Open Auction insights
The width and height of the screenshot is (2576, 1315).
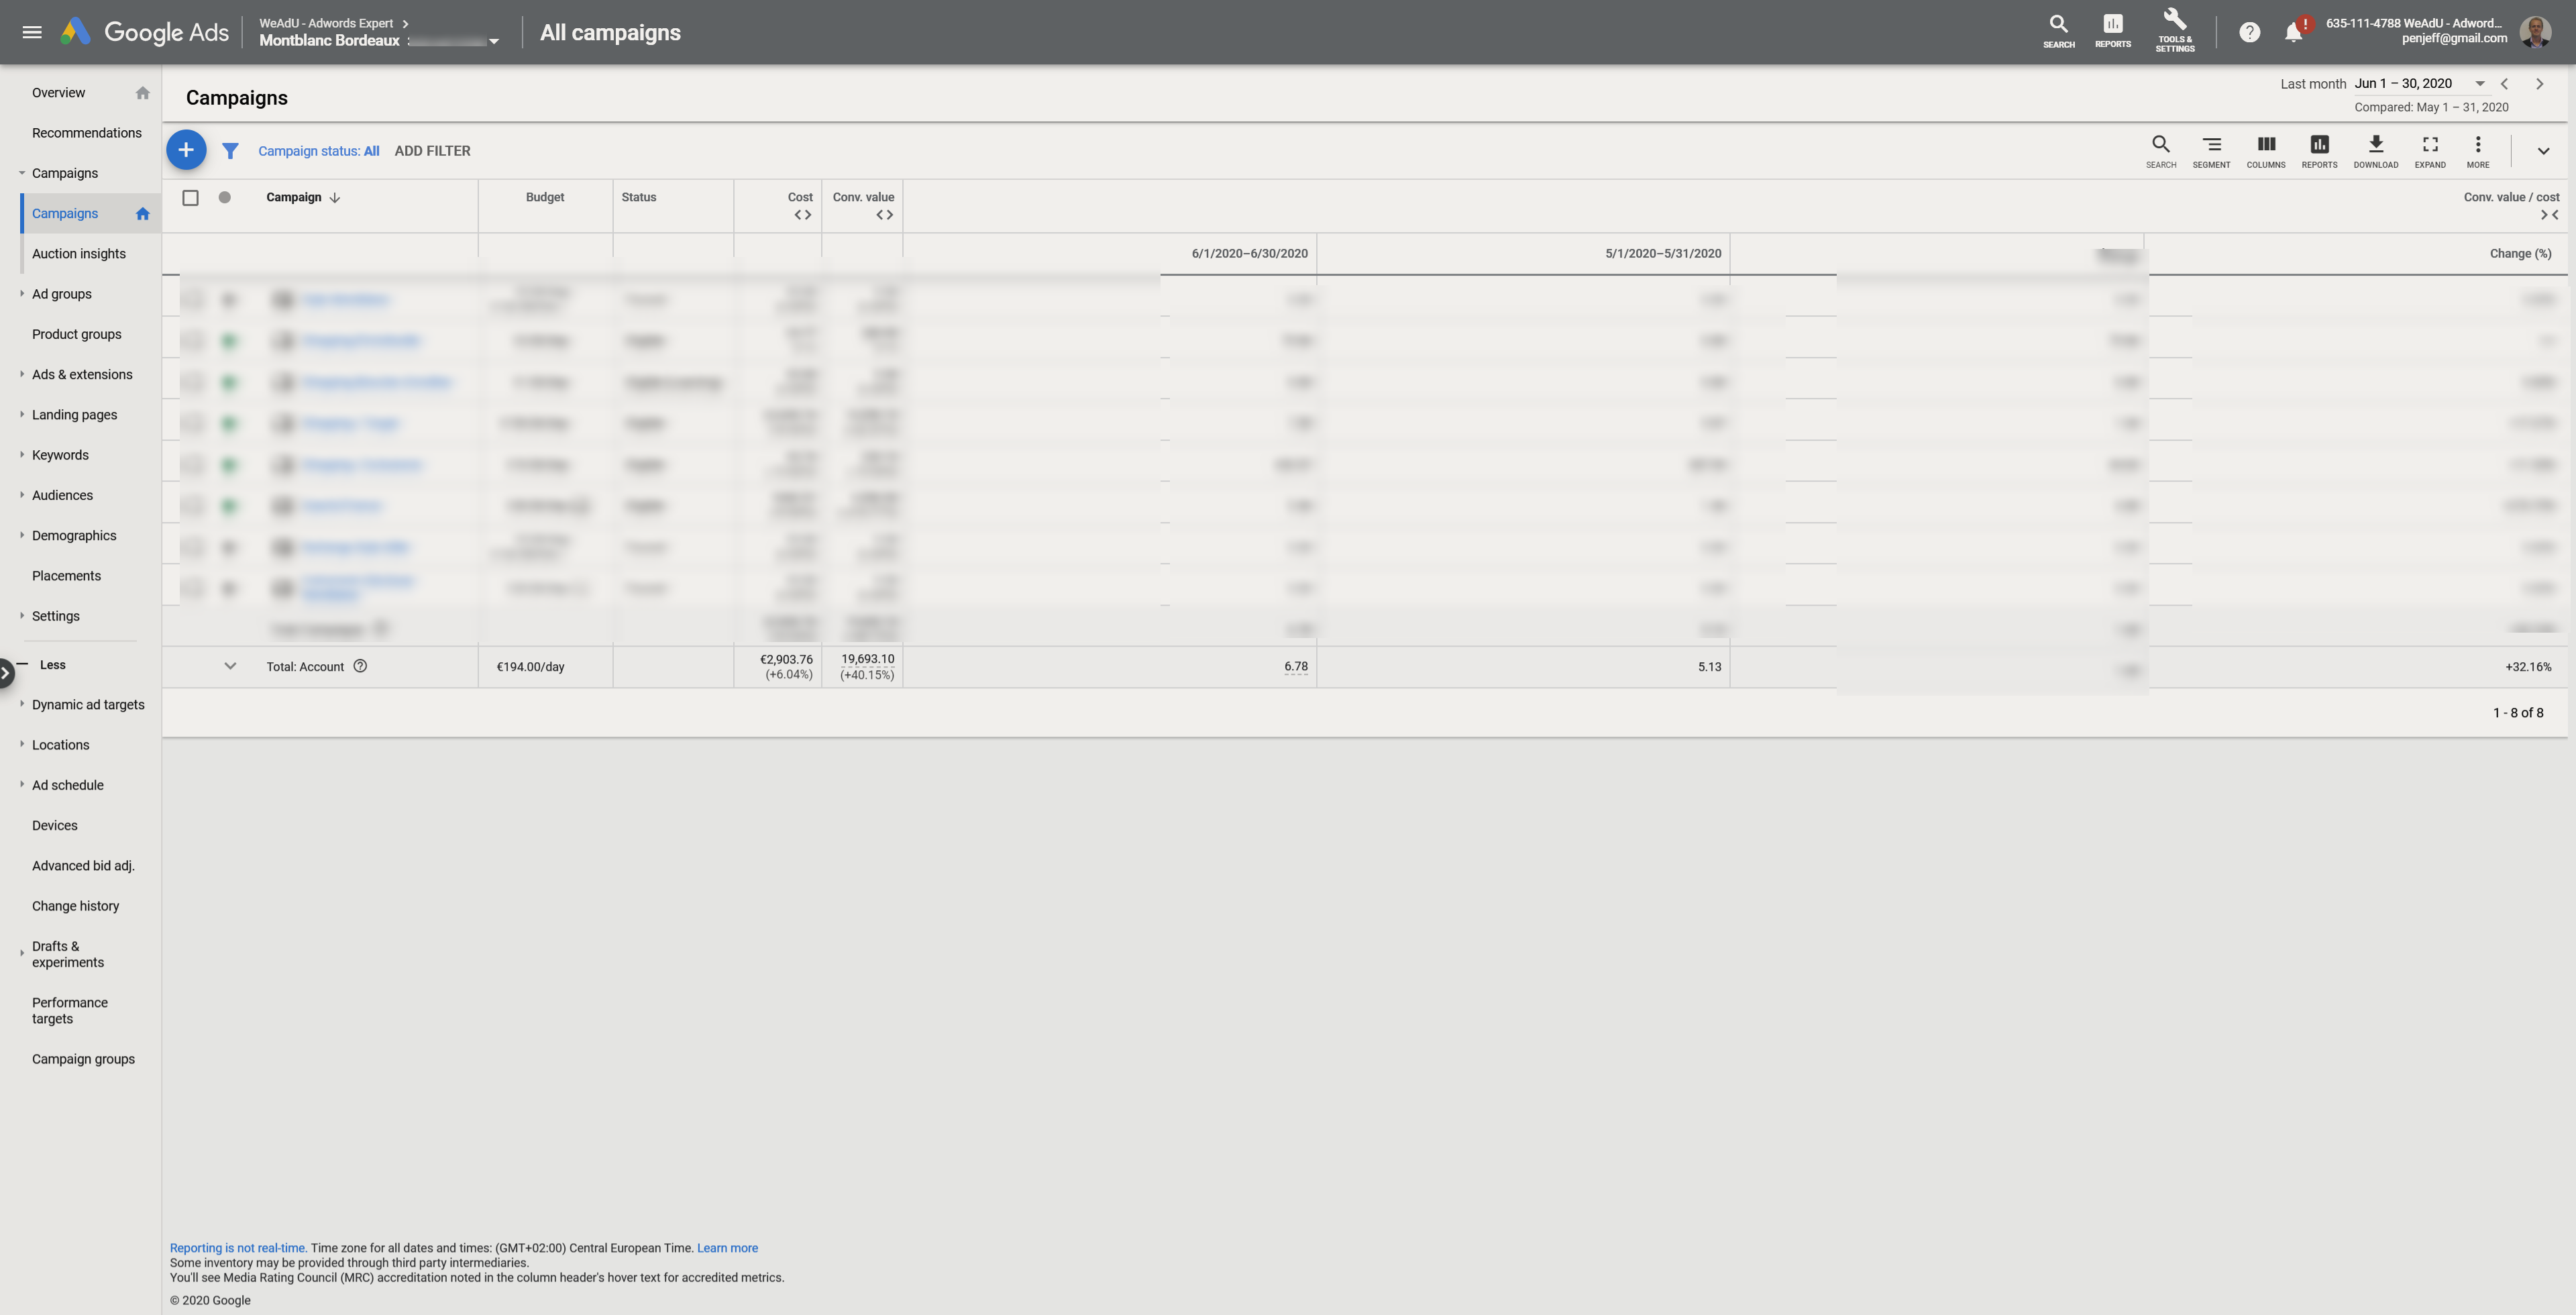pos(79,254)
